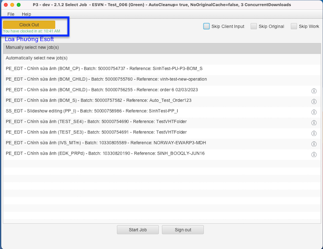323x249 pixels.
Task: Click the Clock Out button
Action: click(29, 25)
